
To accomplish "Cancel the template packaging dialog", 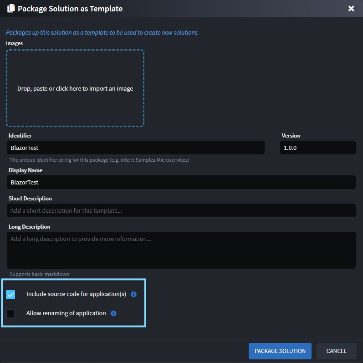I will click(x=336, y=351).
